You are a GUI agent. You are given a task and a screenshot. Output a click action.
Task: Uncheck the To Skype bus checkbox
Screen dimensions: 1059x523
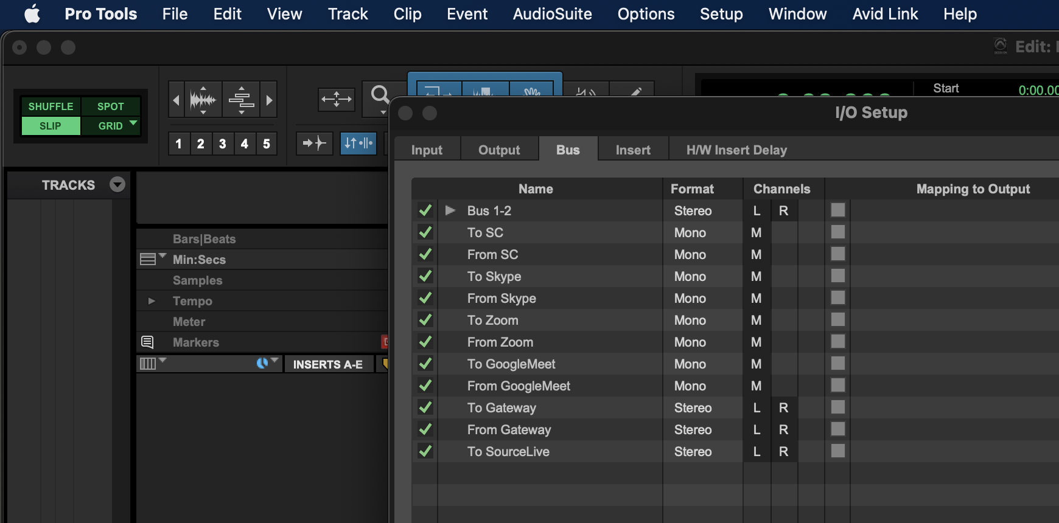click(x=425, y=276)
